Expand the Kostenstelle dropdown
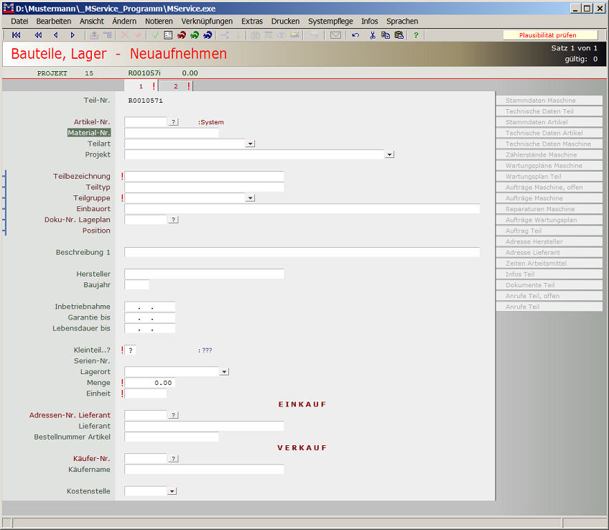The height and width of the screenshot is (530, 609). point(172,491)
